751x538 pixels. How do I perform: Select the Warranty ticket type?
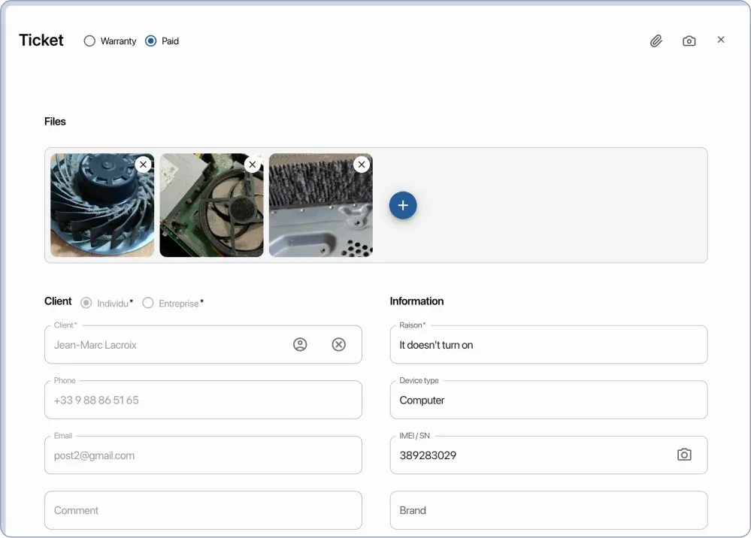pyautogui.click(x=89, y=41)
